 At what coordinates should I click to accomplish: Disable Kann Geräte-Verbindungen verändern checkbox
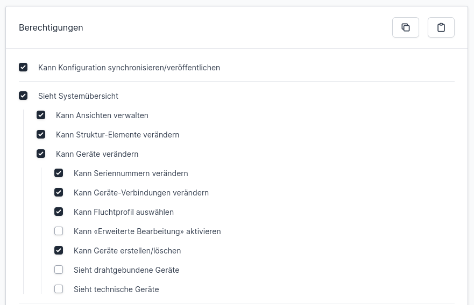pyautogui.click(x=59, y=192)
